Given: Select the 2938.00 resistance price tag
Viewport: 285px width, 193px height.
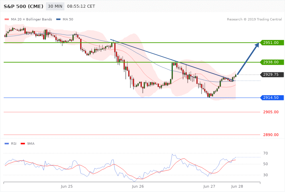Looking at the screenshot, I should 272,62.
